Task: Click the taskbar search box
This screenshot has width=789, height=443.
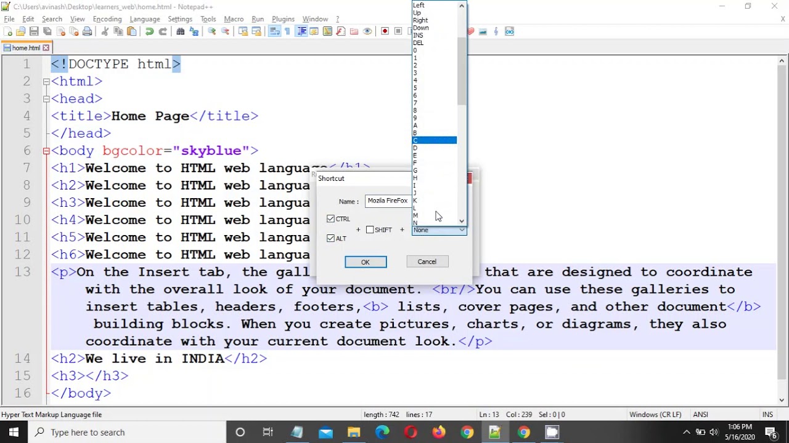Action: [x=126, y=432]
